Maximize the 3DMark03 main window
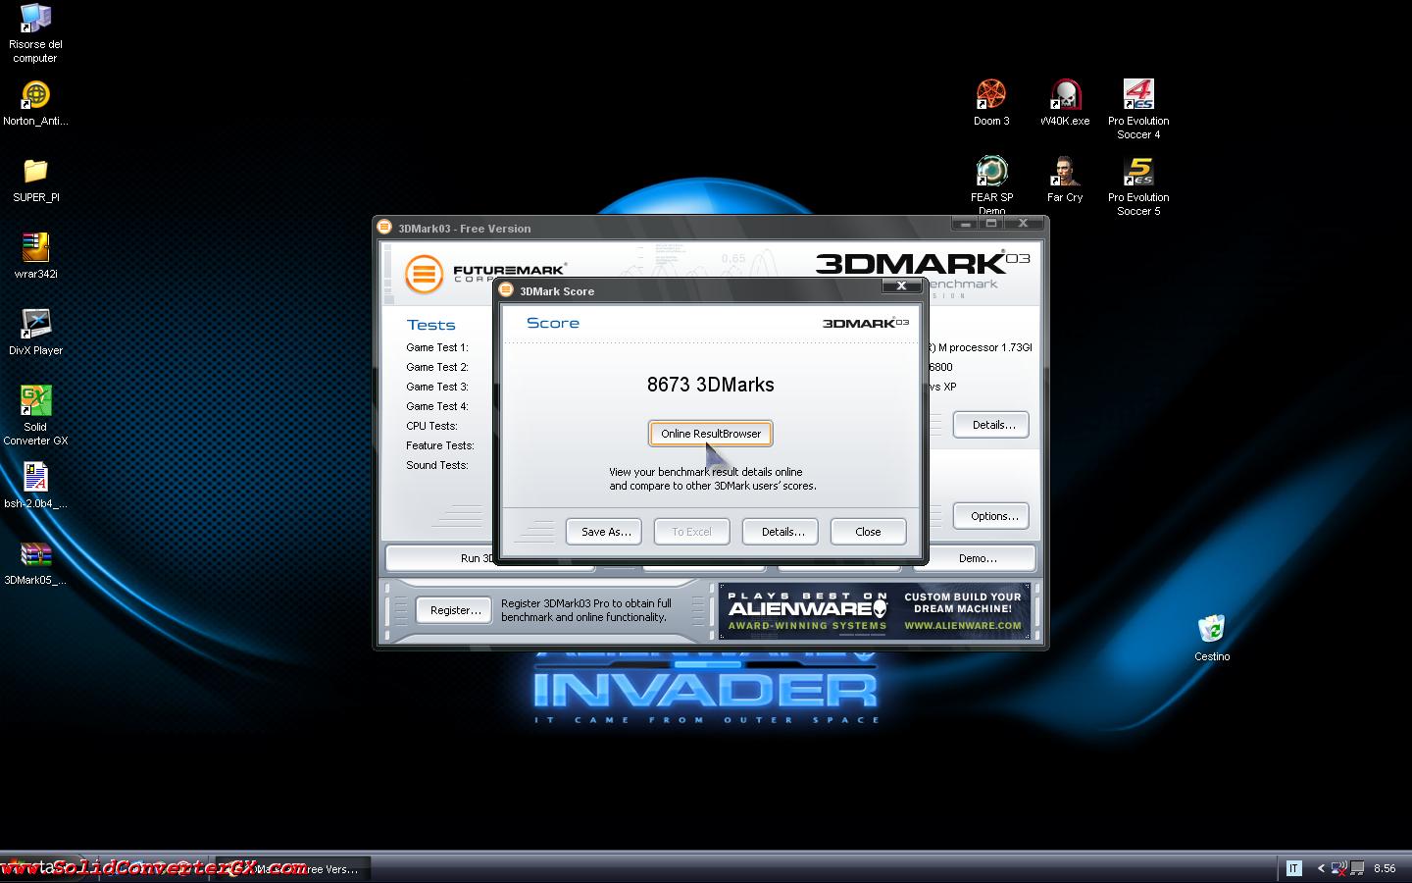 (991, 224)
